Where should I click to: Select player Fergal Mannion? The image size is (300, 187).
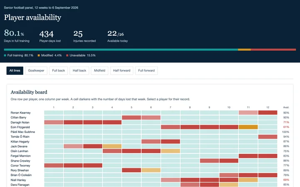click(20, 156)
